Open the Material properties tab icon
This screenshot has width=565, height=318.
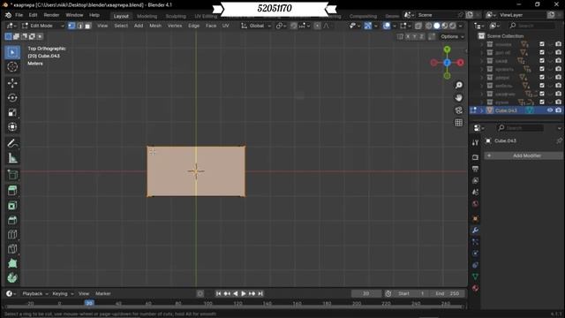[475, 288]
